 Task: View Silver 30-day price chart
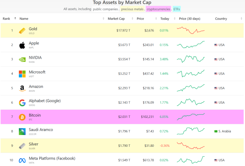(x=191, y=146)
